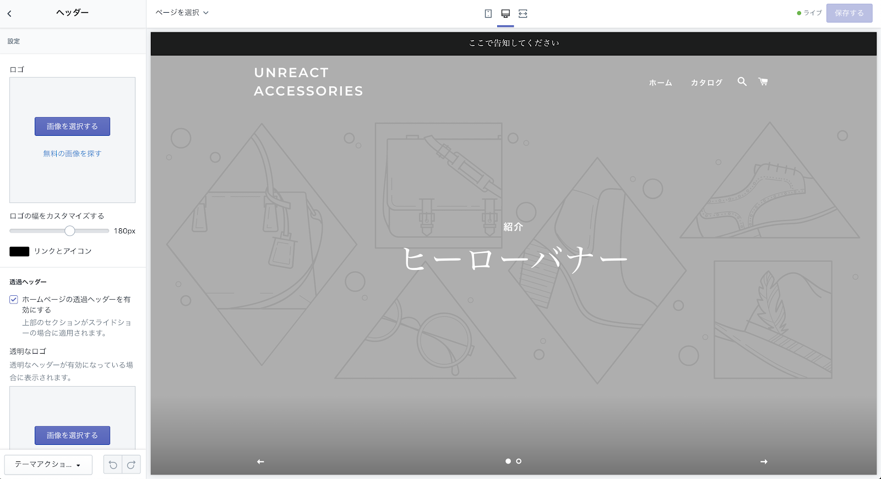This screenshot has height=479, width=881.
Task: Switch to fullscreen width preview icon
Action: 523,14
